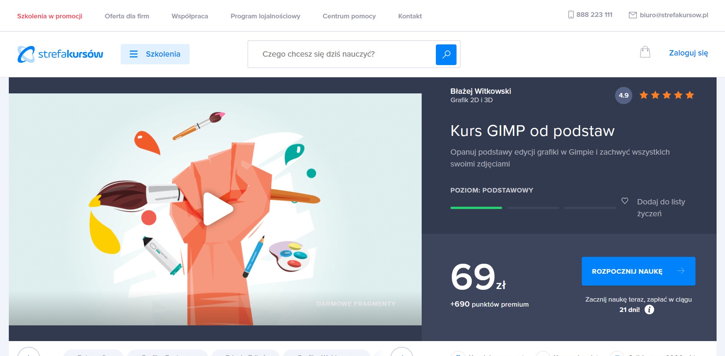Open Program lojalnościowy page

pos(265,16)
